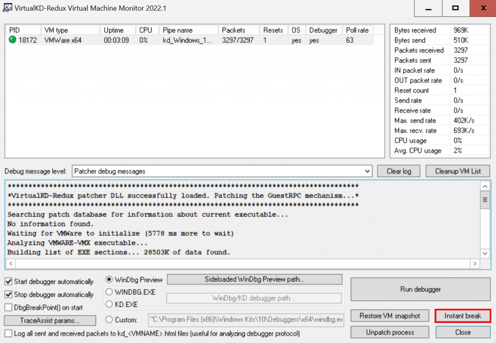Click the VirtualKD-Redux app icon in title bar

7,8
